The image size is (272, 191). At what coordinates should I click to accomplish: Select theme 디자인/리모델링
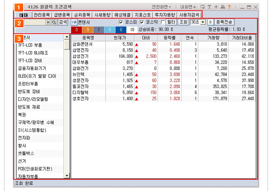[x=40, y=99]
